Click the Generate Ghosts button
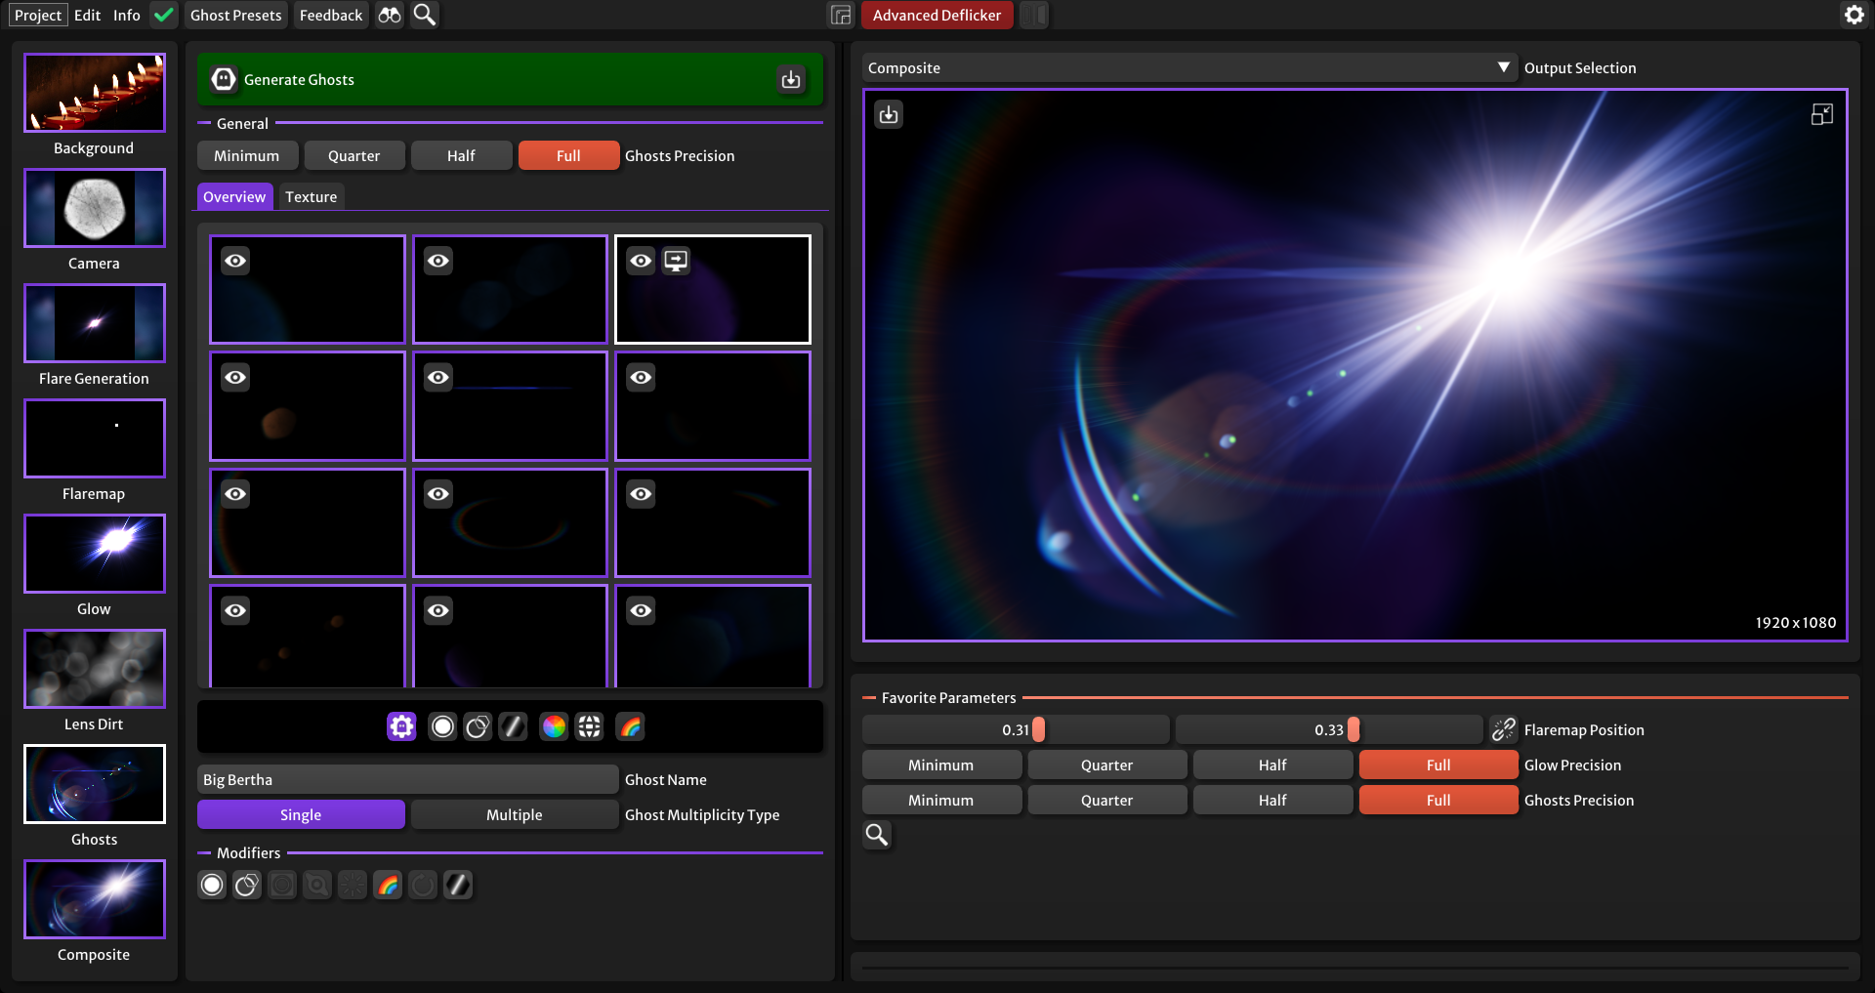Viewport: 1875px width, 993px height. pos(510,79)
